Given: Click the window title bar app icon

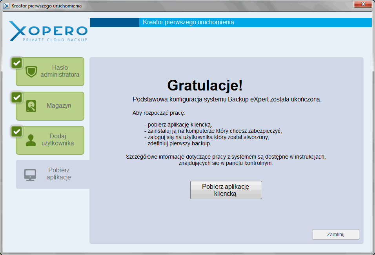Looking at the screenshot, I should click(6, 6).
